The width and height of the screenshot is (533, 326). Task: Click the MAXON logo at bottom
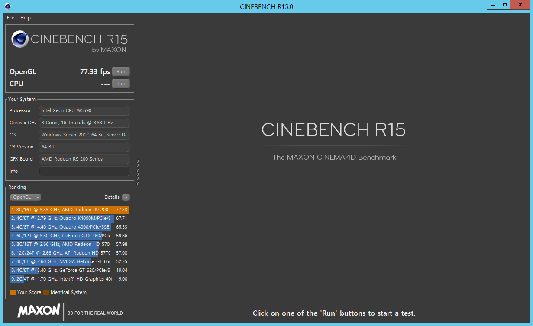click(39, 310)
